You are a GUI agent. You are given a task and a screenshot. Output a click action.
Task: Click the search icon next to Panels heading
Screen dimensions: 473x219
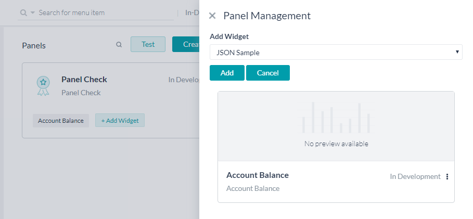[x=119, y=45]
